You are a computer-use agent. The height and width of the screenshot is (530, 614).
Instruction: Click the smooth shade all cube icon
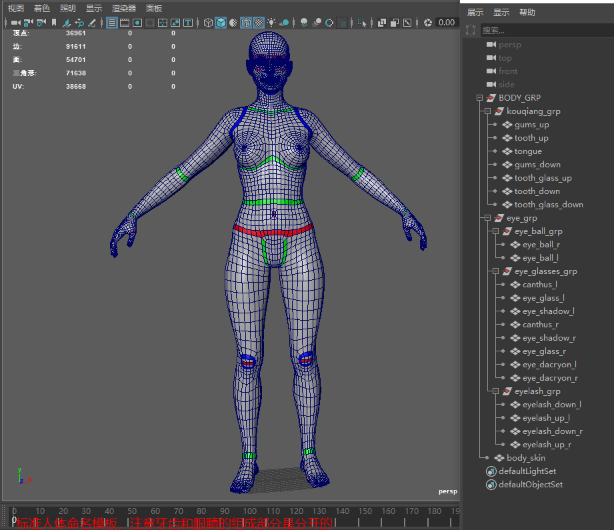click(x=221, y=23)
